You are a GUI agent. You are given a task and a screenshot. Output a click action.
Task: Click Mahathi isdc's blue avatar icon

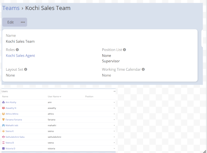click(x=3, y=126)
